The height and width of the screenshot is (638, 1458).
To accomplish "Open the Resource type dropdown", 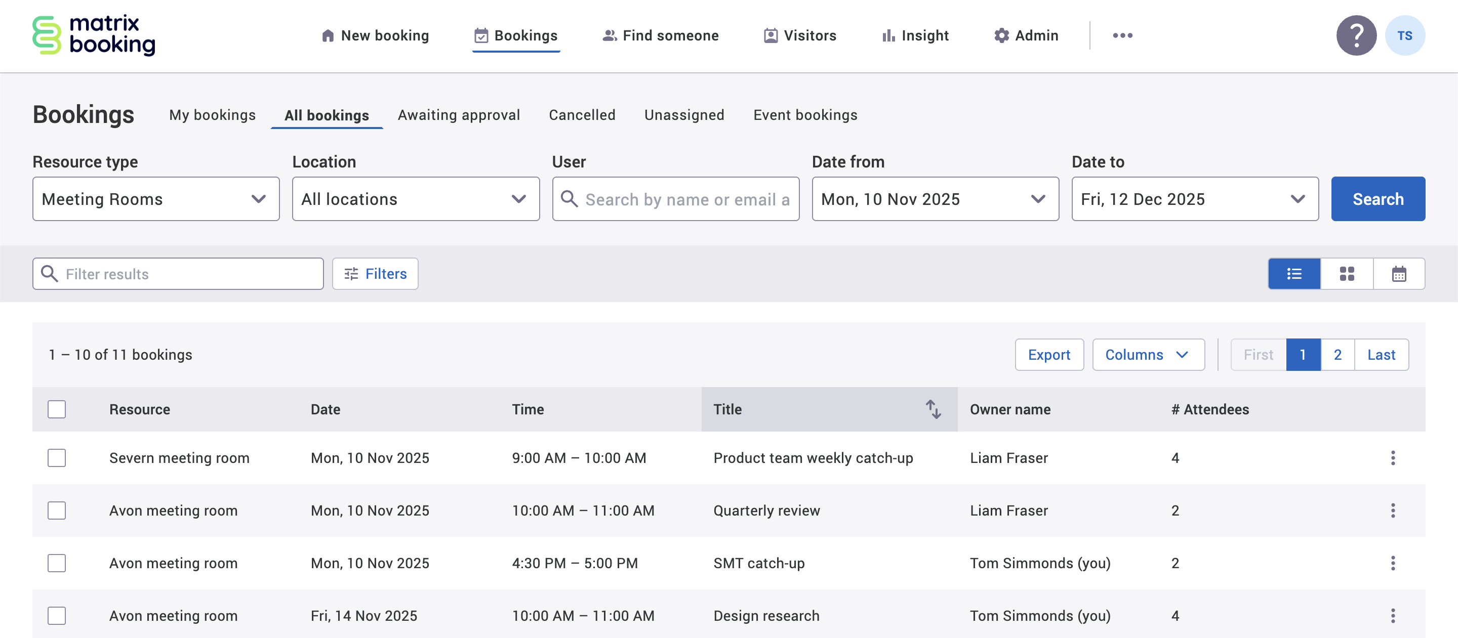I will [x=155, y=198].
